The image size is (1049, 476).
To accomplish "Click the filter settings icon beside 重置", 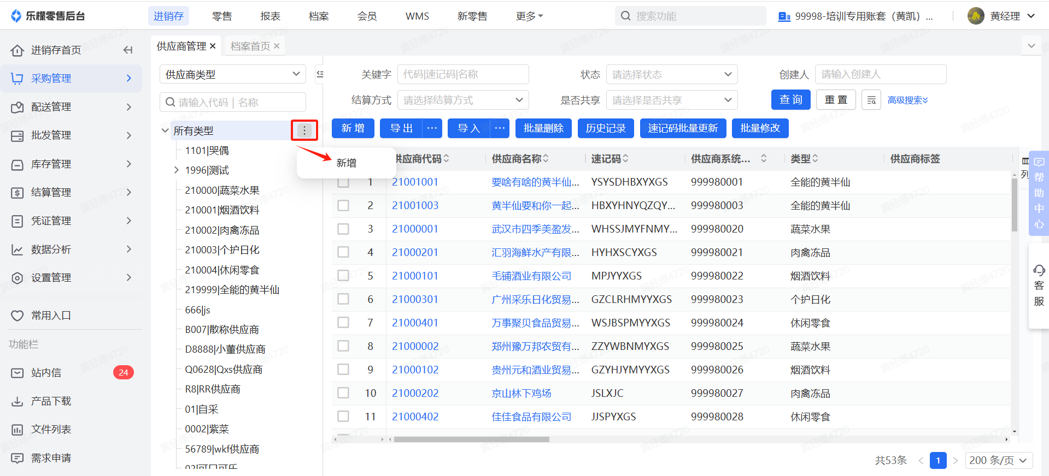I will [x=871, y=100].
